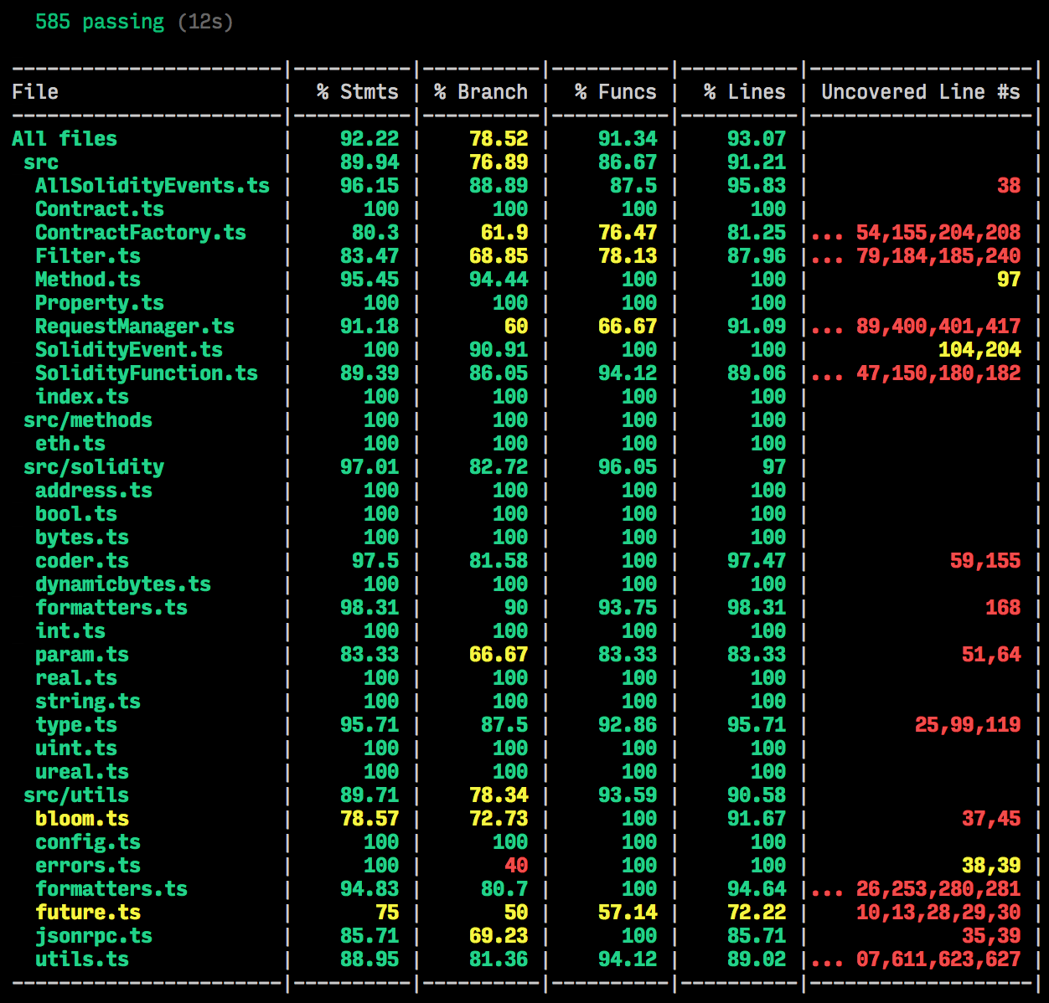1049x1003 pixels.
Task: Click the '% Lines' column header
Action: 745,91
